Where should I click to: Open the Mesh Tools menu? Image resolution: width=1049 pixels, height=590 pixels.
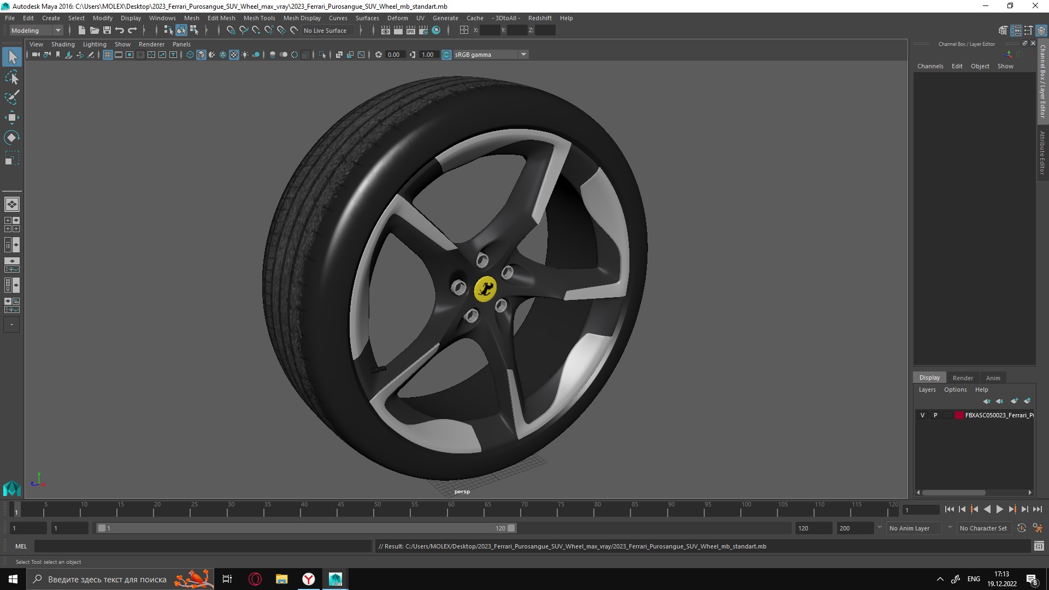[x=259, y=18]
